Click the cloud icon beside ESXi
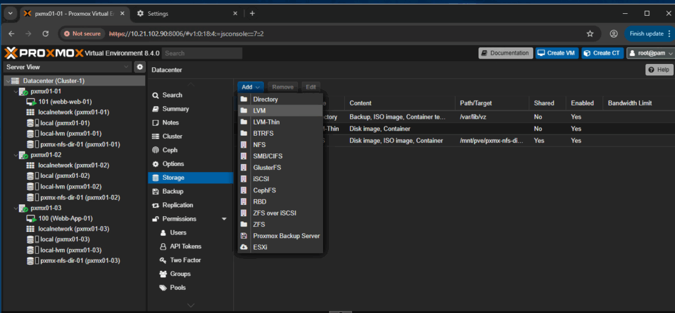 (x=244, y=248)
